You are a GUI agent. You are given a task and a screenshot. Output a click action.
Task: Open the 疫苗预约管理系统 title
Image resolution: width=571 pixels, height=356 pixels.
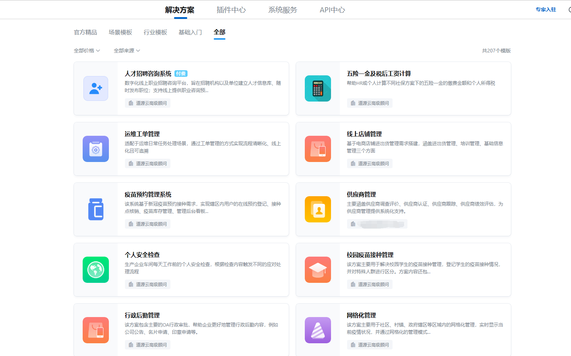[148, 194]
